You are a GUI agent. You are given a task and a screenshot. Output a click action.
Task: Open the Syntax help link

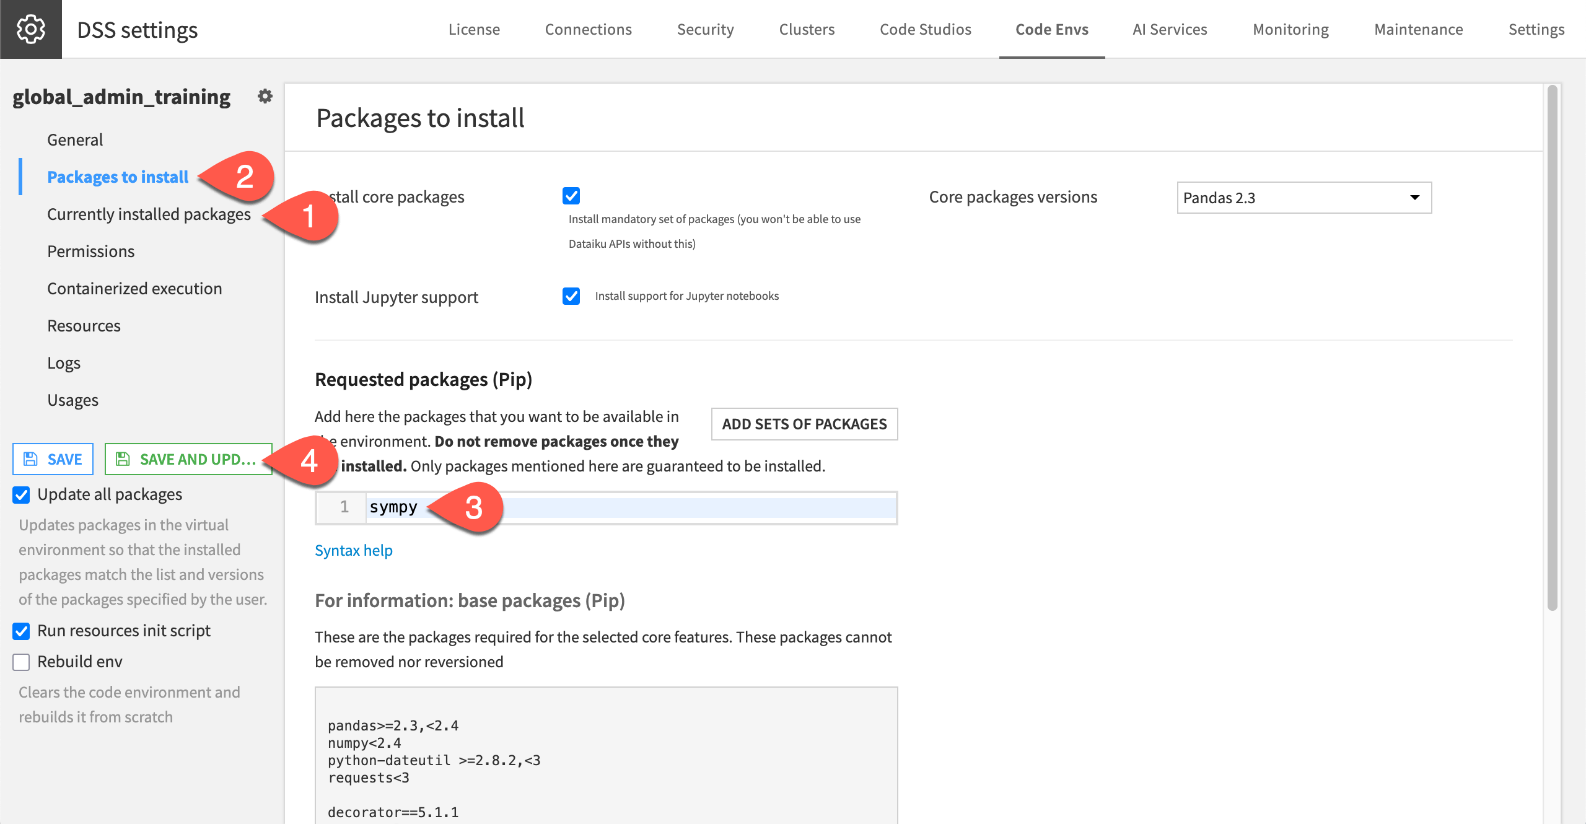tap(353, 550)
